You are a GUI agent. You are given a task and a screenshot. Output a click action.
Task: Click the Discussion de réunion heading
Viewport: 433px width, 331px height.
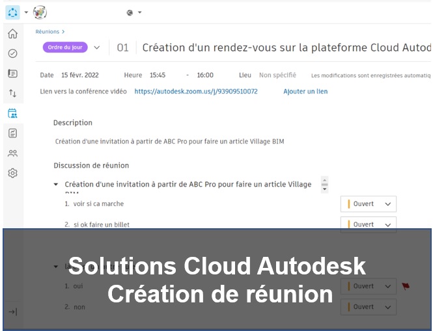[x=91, y=165]
